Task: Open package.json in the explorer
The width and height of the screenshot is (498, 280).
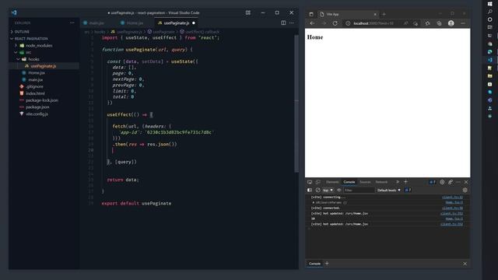Action: (37, 107)
